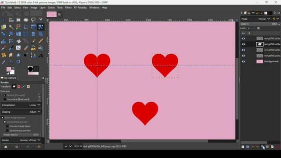The image size is (281, 158).
Task: Open the Interpolation dropdown
Action: [21, 105]
